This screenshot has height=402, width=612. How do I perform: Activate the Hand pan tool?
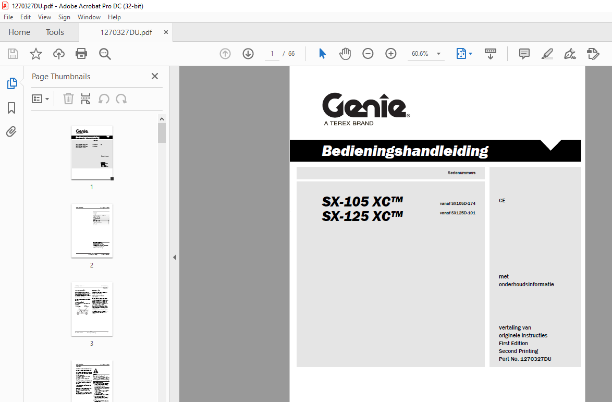(x=345, y=54)
